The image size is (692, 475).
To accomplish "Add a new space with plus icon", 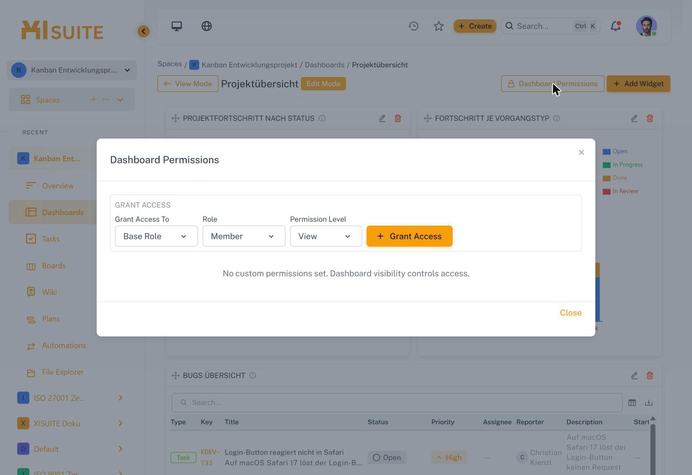I will [x=93, y=100].
